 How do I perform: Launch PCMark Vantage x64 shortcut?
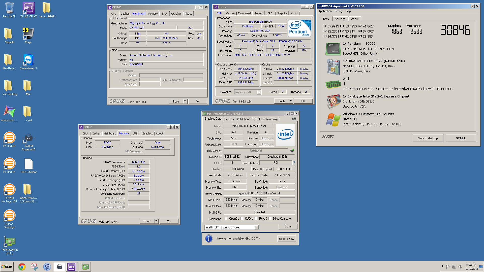coord(9,193)
